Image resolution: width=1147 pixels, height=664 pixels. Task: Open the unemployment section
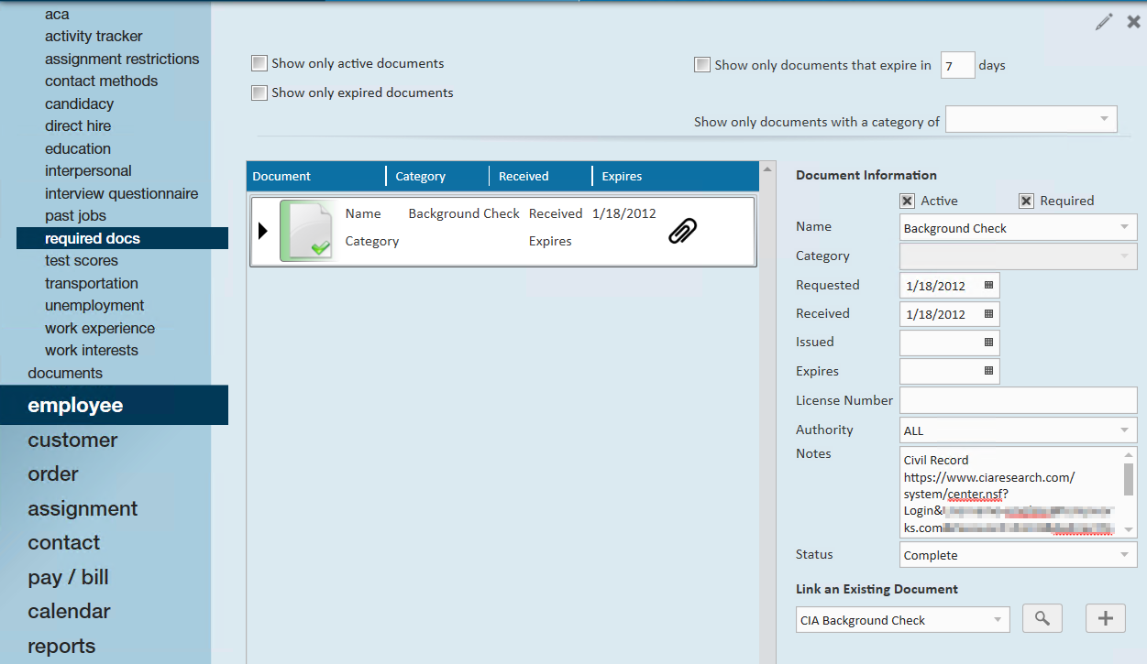(x=94, y=305)
